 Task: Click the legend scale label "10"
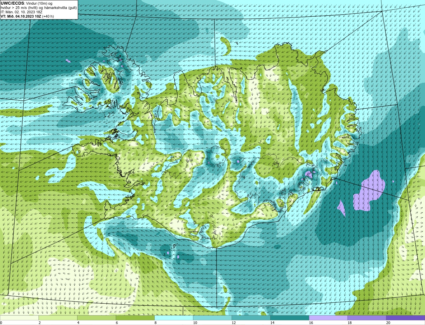pyautogui.click(x=195, y=323)
